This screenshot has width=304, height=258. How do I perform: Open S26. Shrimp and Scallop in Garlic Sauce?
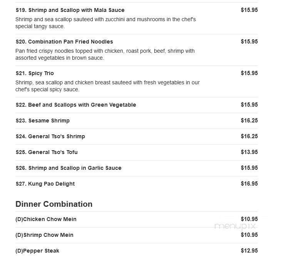(x=68, y=168)
